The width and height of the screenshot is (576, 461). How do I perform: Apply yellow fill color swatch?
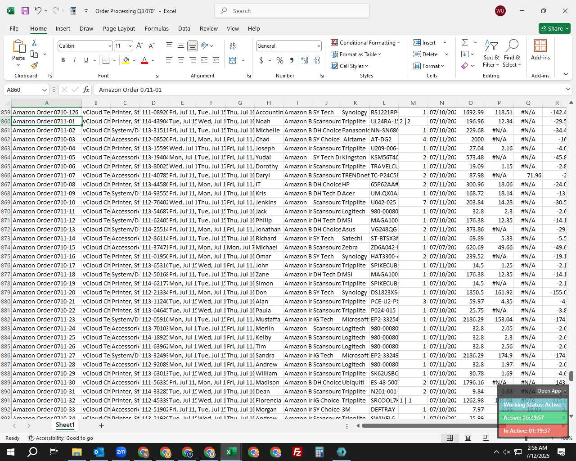[x=126, y=60]
